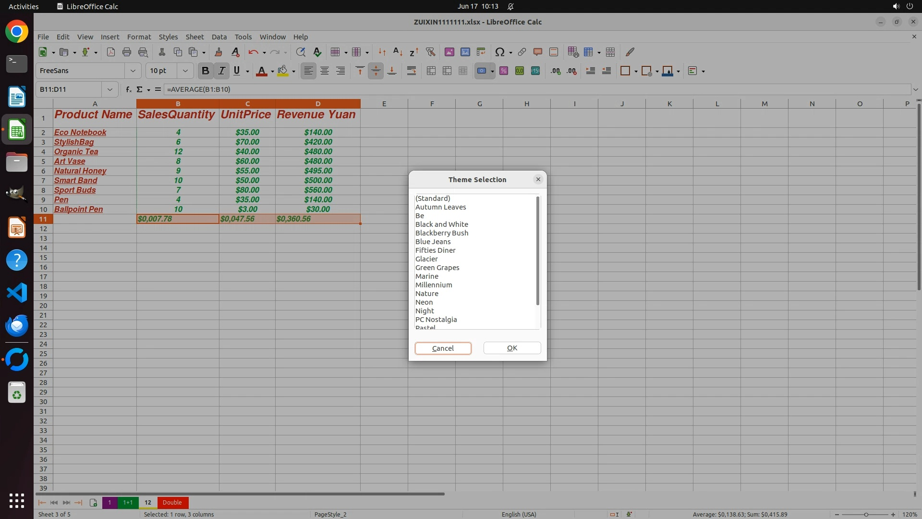Click the Function Wizard icon

[x=128, y=89]
